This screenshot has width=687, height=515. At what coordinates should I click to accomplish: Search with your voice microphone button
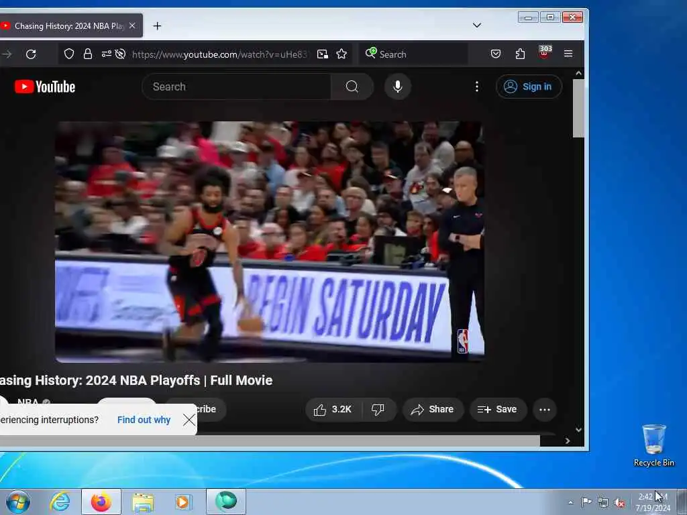[397, 87]
